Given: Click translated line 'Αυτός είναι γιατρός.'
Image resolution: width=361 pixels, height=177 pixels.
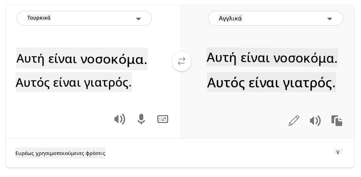Looking at the screenshot, I should coord(271,82).
